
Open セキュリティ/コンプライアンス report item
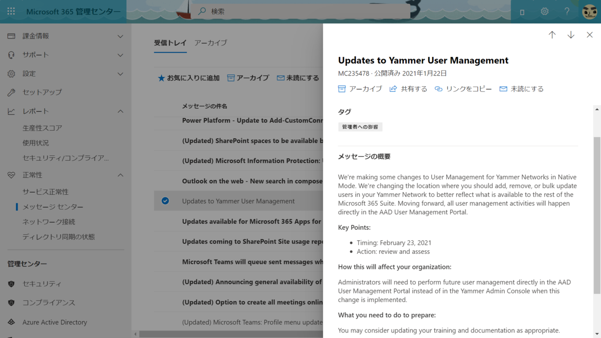(x=66, y=158)
